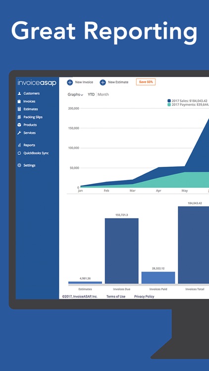This screenshot has width=209, height=371.
Task: Click the Apr axis label
Action: click(x=158, y=190)
